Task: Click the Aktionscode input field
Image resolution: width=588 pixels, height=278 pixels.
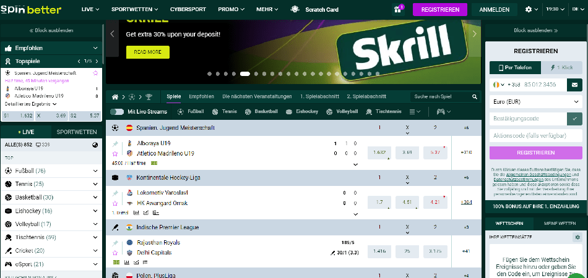Action: click(535, 135)
